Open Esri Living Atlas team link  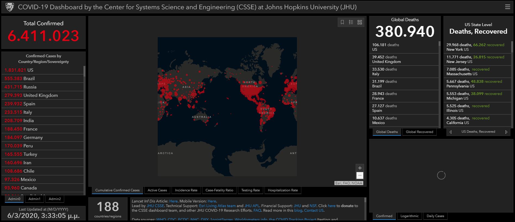pyautogui.click(x=217, y=206)
